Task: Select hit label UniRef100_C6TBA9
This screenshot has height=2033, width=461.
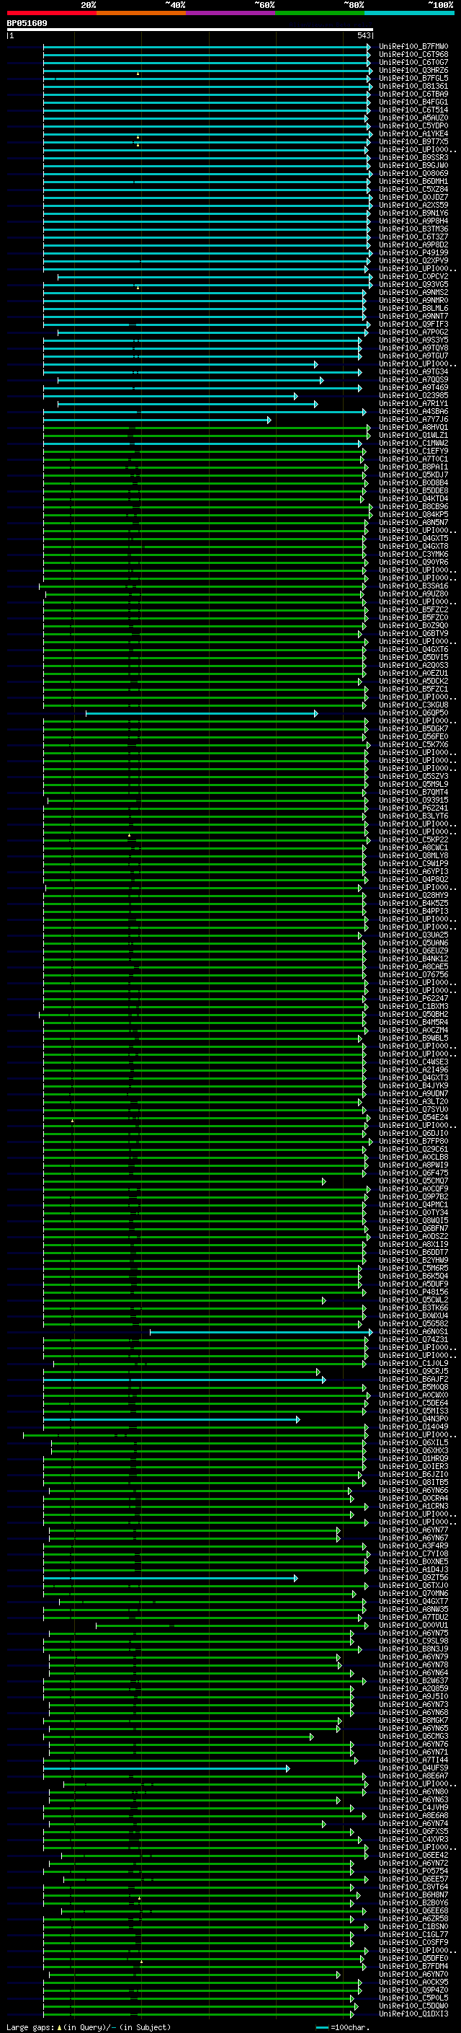Action: click(x=413, y=94)
